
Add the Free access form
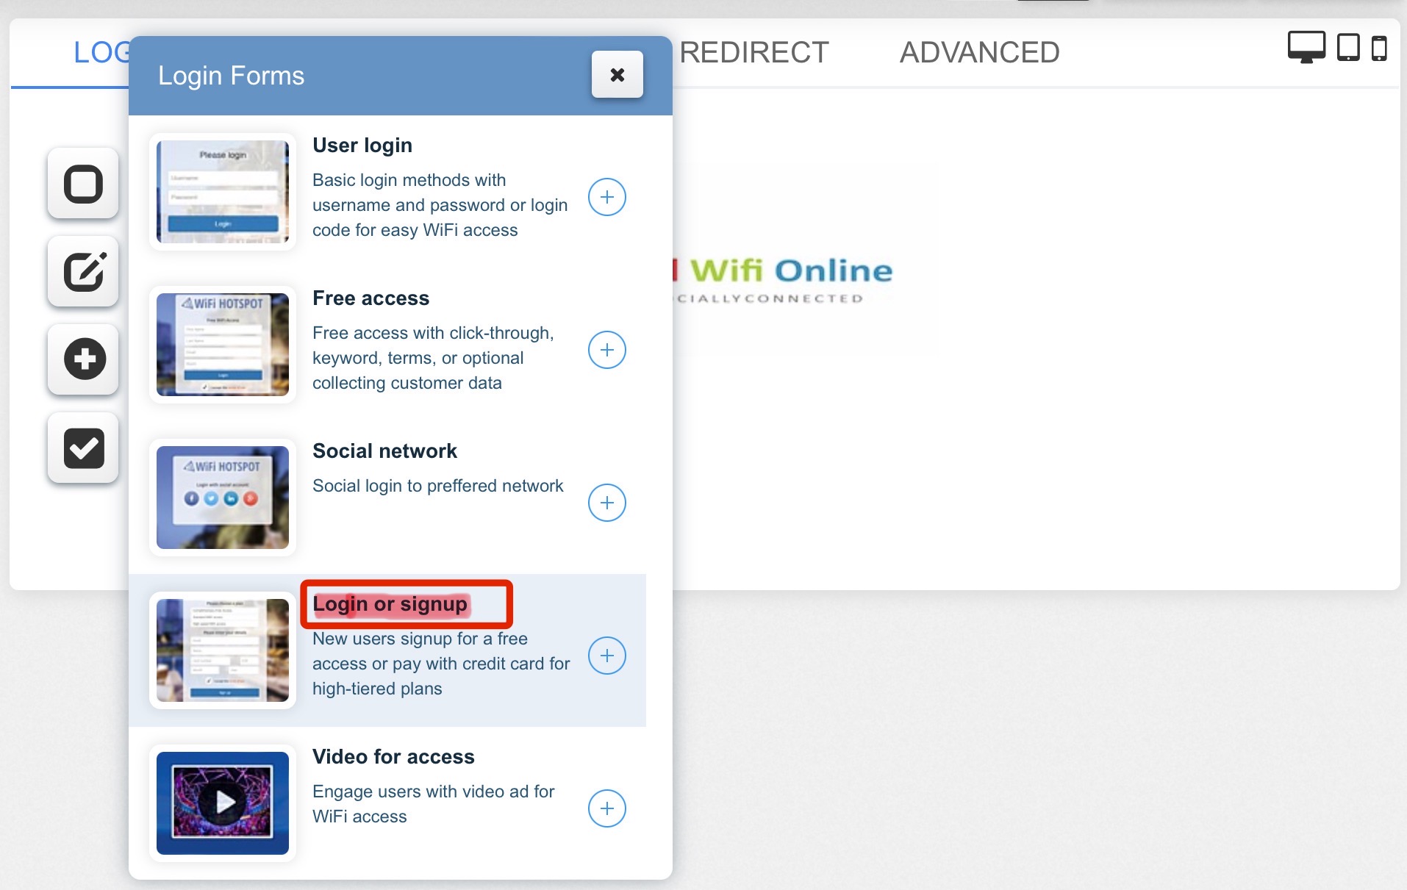tap(606, 350)
